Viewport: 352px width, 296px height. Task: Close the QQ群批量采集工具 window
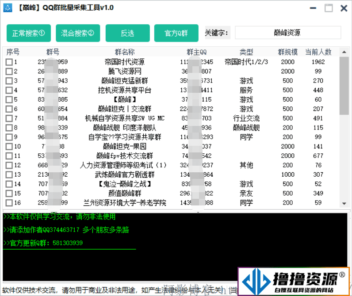pyautogui.click(x=344, y=8)
